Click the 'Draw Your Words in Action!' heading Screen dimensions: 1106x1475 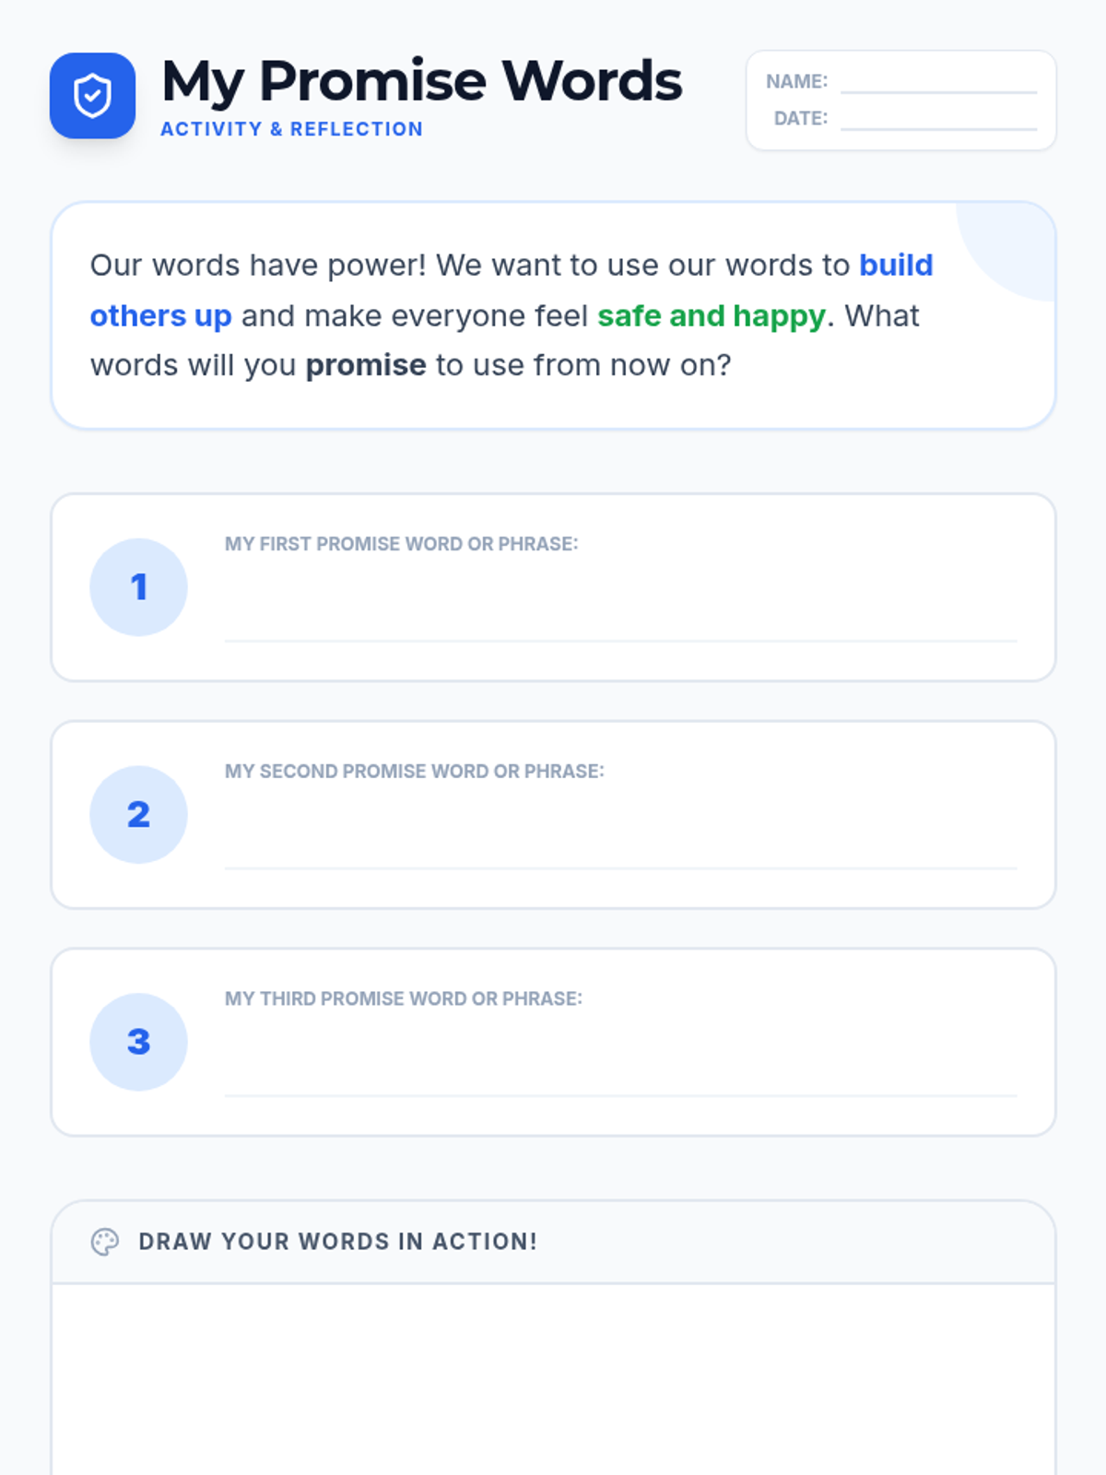pos(337,1242)
